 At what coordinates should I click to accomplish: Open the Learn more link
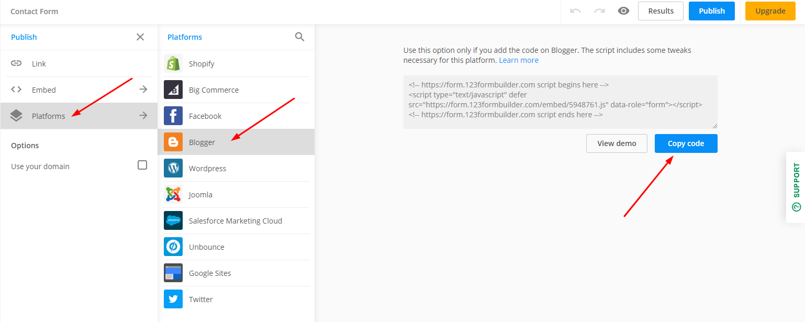pos(519,60)
